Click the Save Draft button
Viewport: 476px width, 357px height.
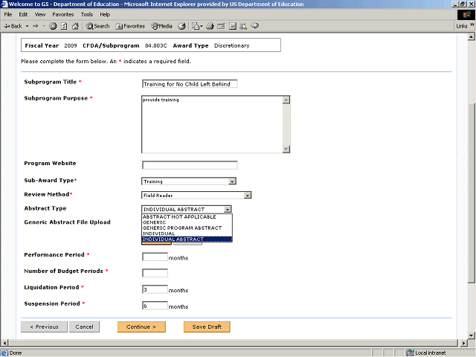[207, 327]
